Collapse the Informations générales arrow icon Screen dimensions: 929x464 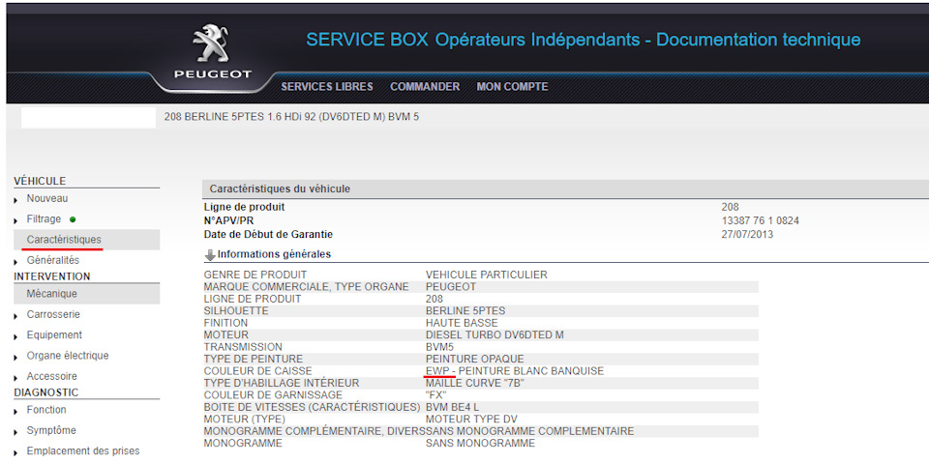point(210,255)
